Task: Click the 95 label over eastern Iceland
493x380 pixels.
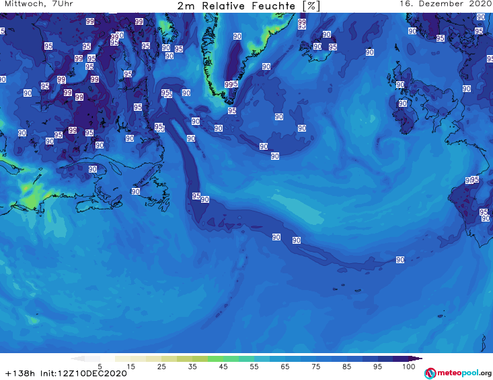Action: coord(333,47)
